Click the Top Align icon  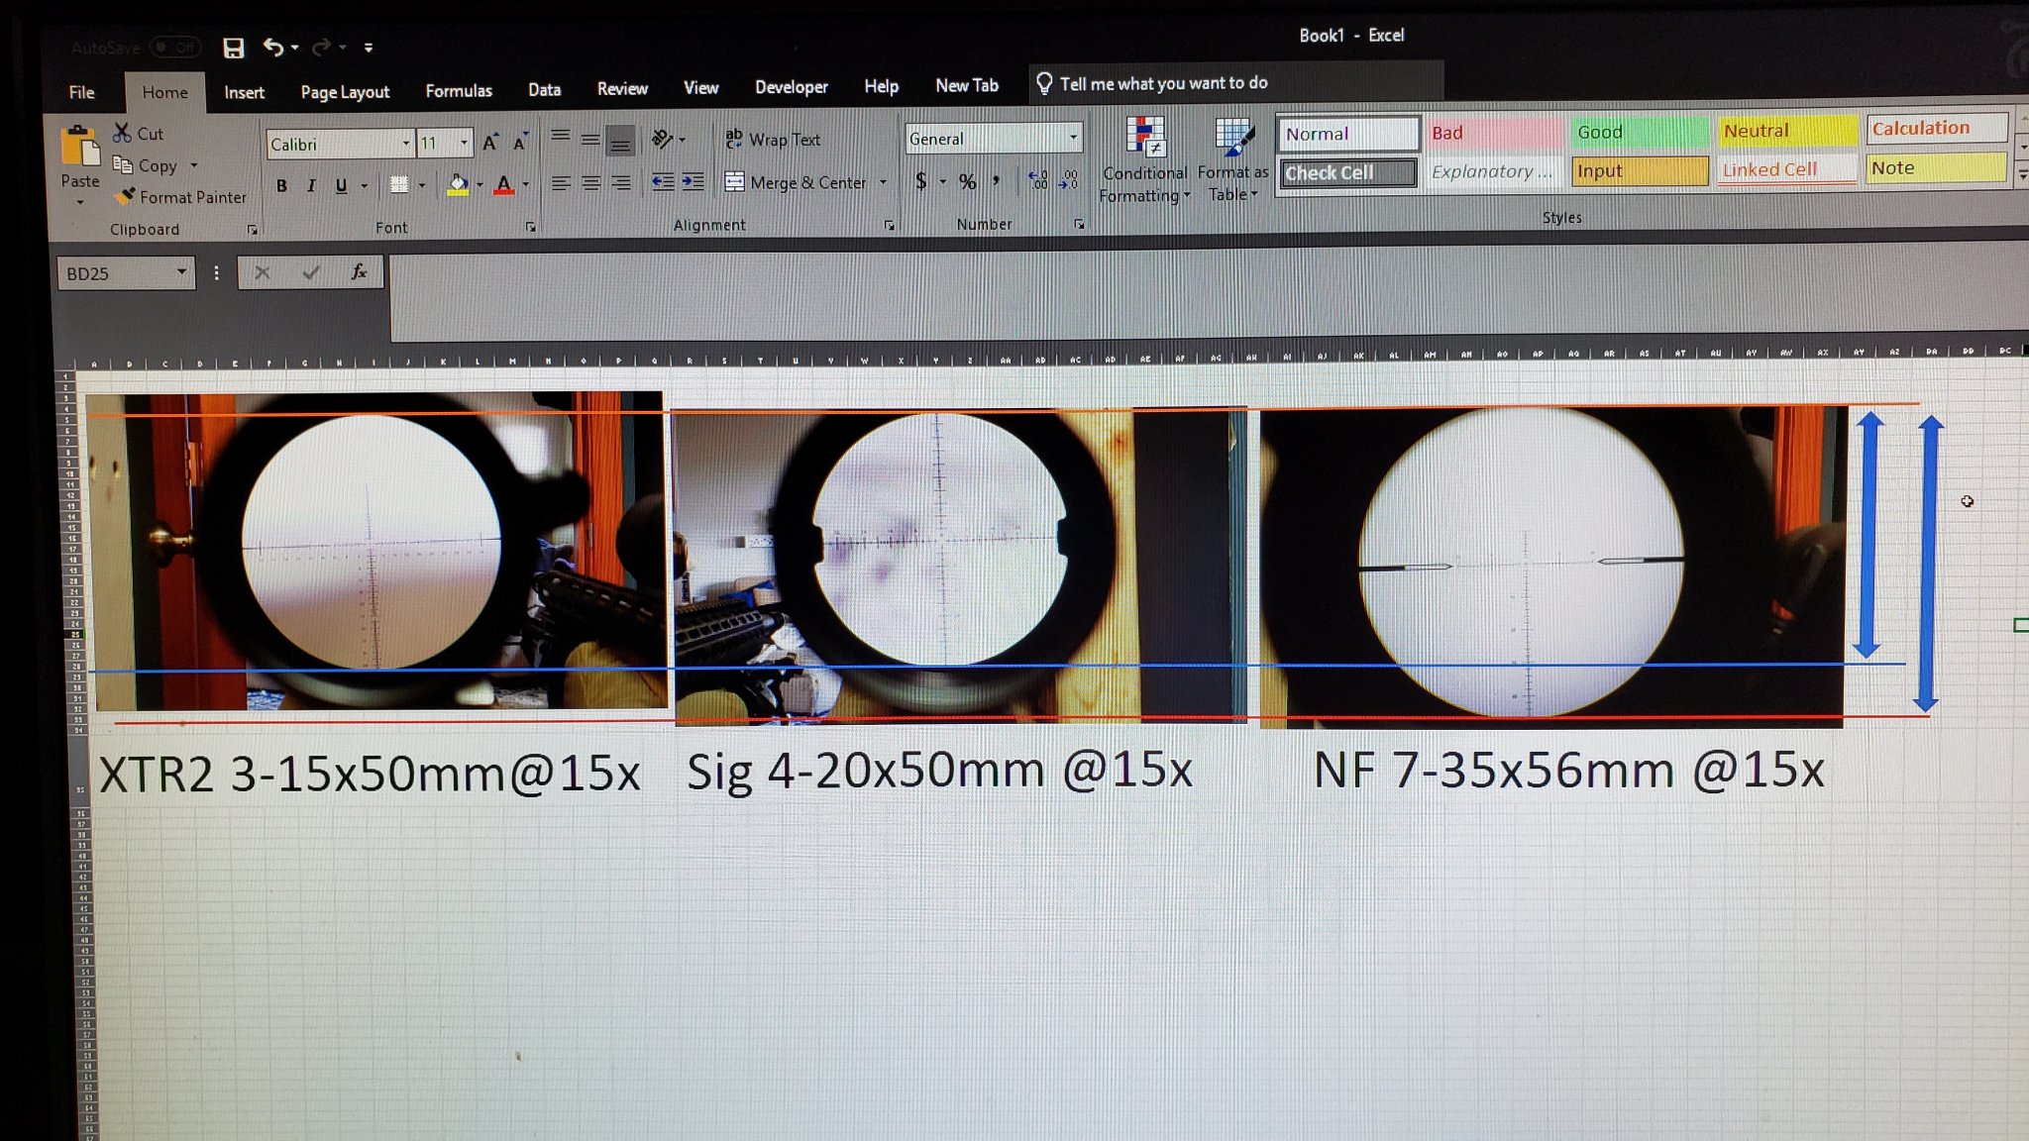[x=560, y=138]
